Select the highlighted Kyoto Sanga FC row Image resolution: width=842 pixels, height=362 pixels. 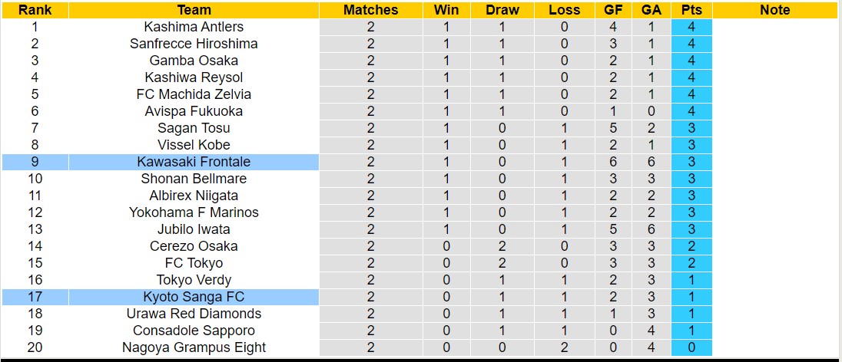point(194,297)
